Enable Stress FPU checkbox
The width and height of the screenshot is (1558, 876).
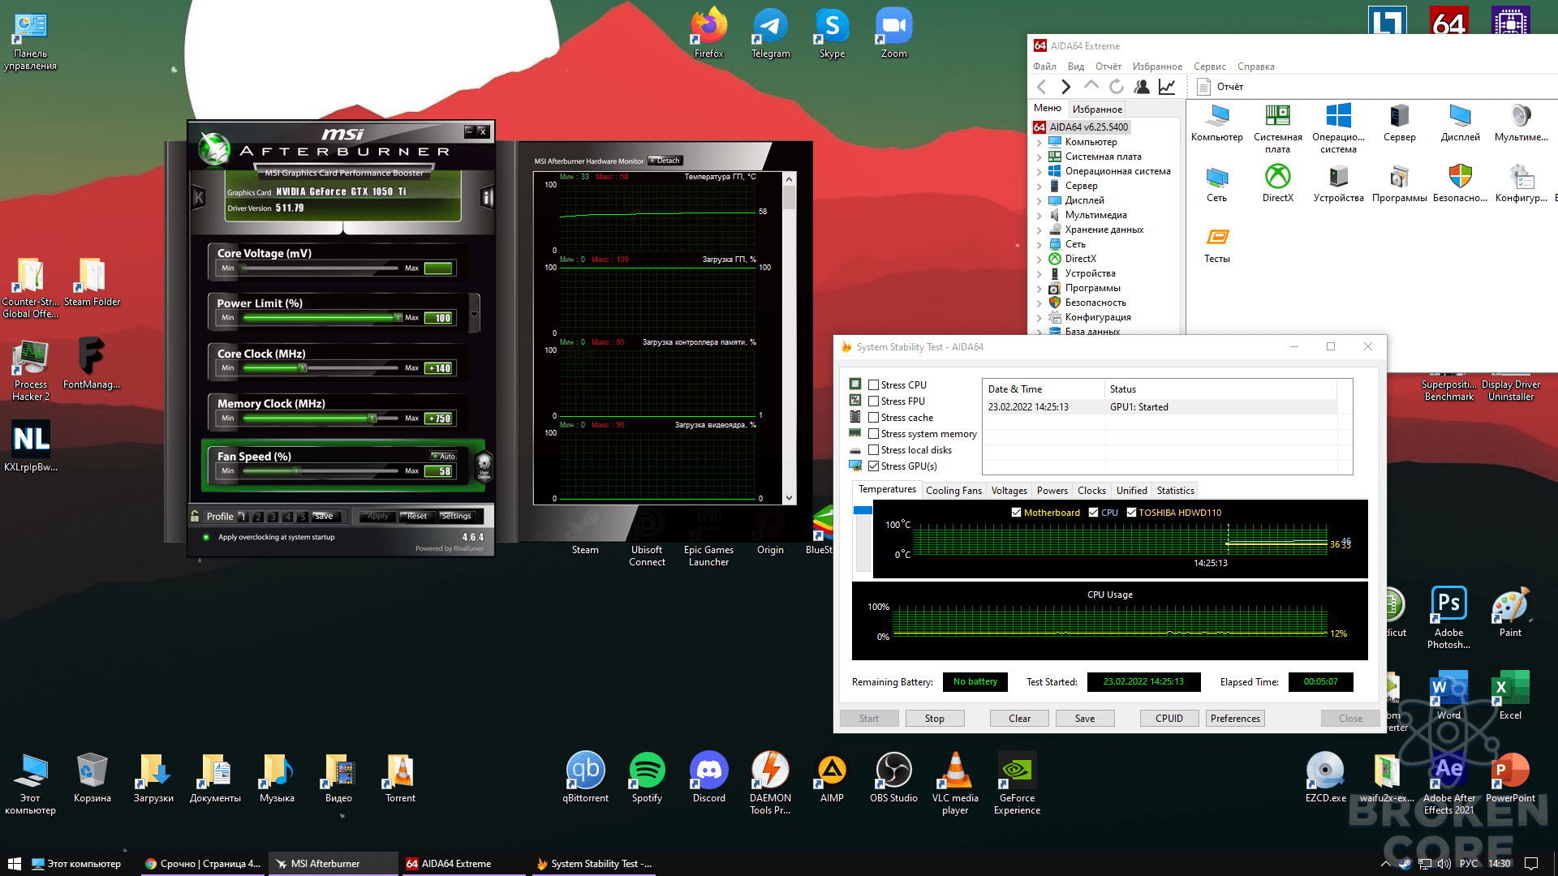[874, 401]
